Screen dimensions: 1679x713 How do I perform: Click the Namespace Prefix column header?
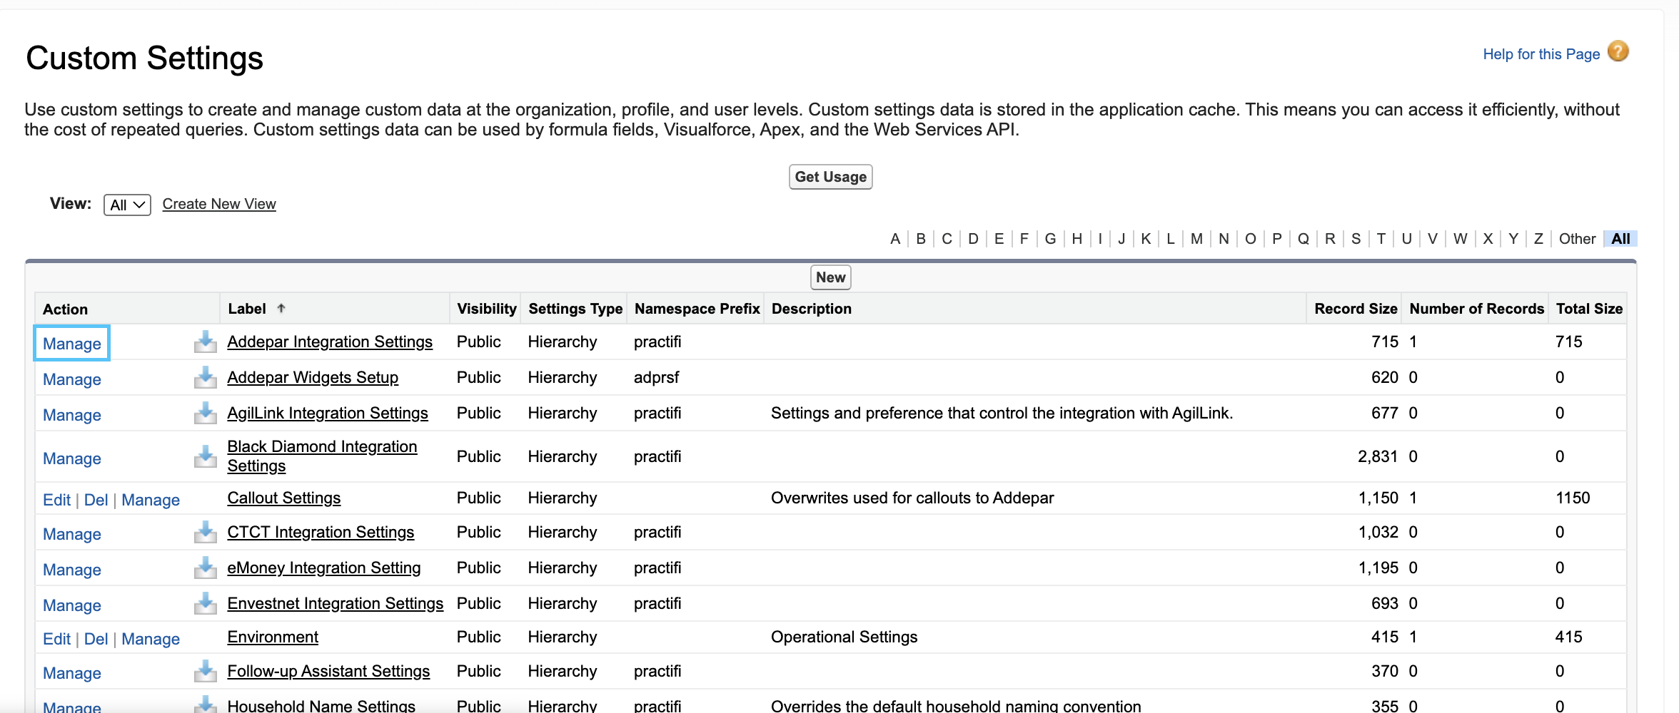697,309
